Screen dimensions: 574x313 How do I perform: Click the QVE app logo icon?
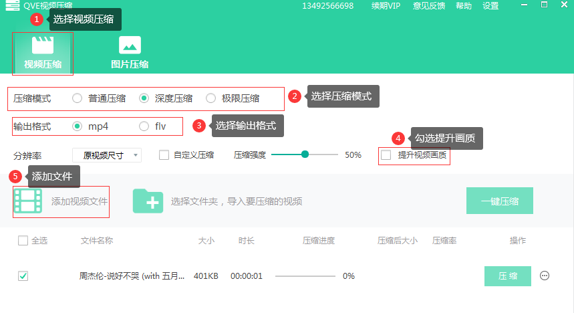click(13, 5)
